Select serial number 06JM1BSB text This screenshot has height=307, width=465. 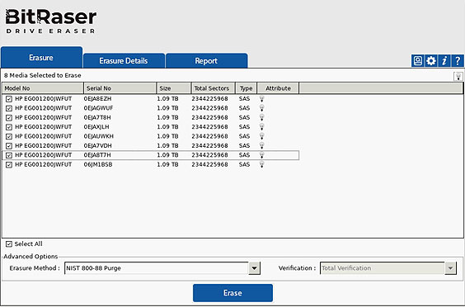click(98, 164)
